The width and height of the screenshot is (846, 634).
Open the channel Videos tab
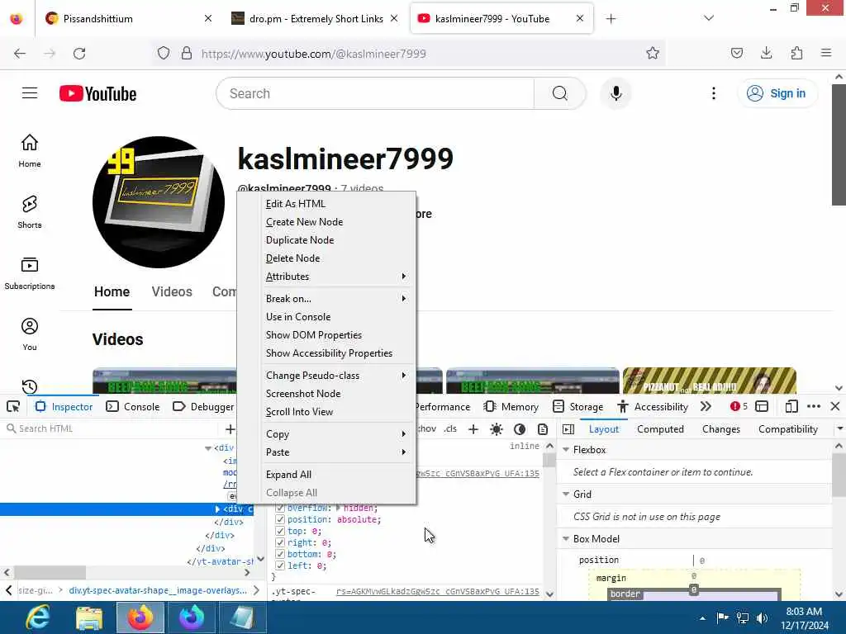(172, 291)
